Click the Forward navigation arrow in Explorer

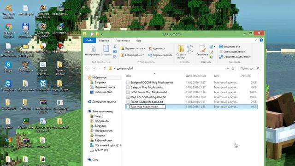94,69
